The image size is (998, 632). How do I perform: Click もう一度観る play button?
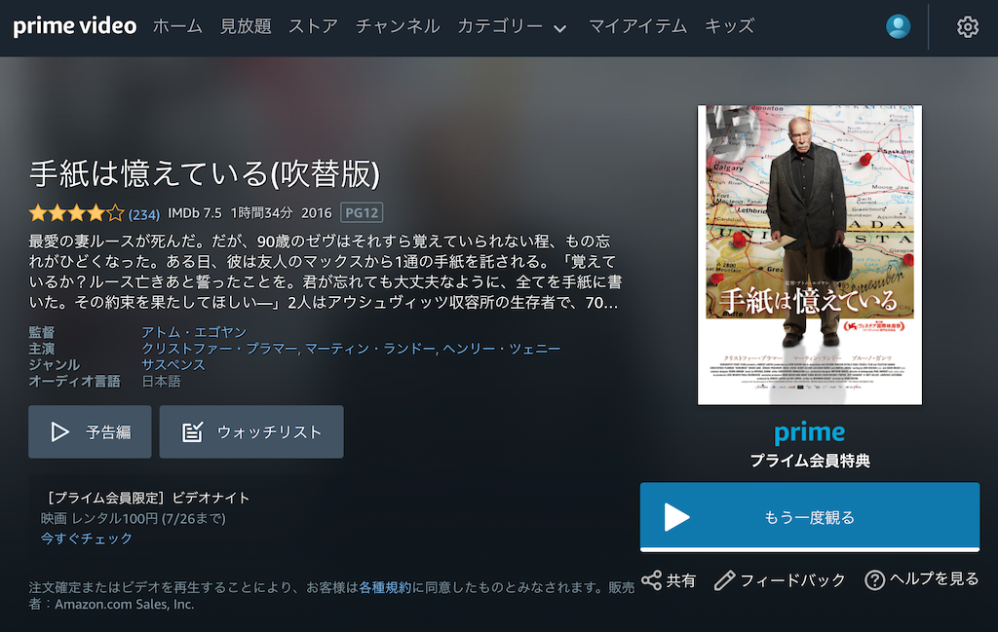[x=810, y=517]
